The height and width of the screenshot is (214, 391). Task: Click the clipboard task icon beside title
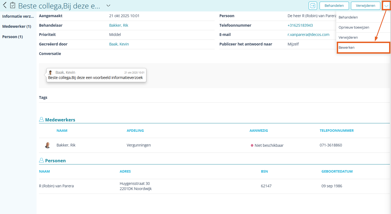13,5
